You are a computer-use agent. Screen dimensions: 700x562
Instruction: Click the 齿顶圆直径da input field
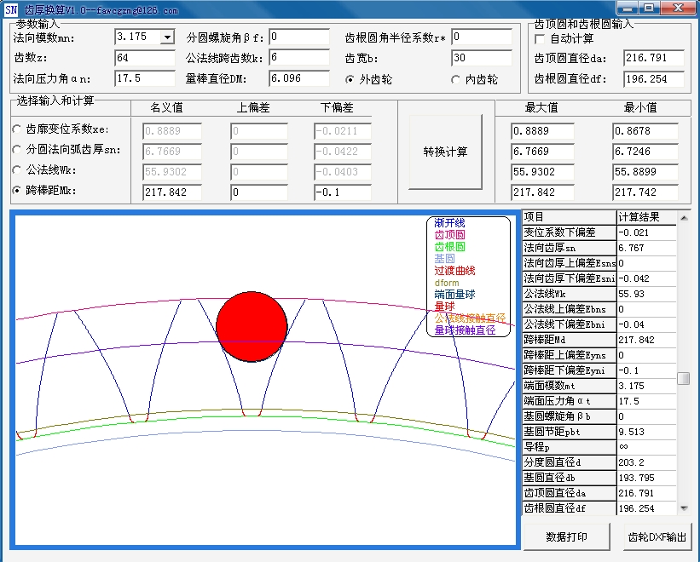654,58
